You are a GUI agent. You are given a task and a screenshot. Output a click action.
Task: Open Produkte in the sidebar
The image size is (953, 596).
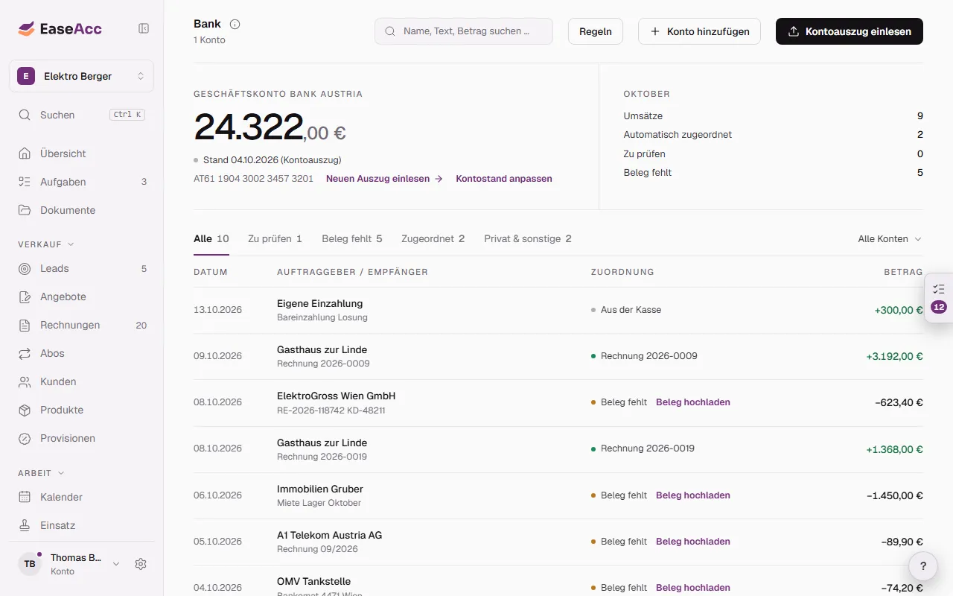click(x=82, y=410)
